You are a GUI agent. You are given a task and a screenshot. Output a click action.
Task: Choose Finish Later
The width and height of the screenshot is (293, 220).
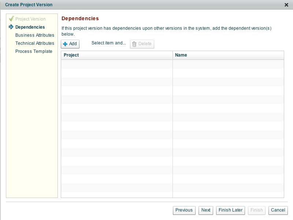231,210
